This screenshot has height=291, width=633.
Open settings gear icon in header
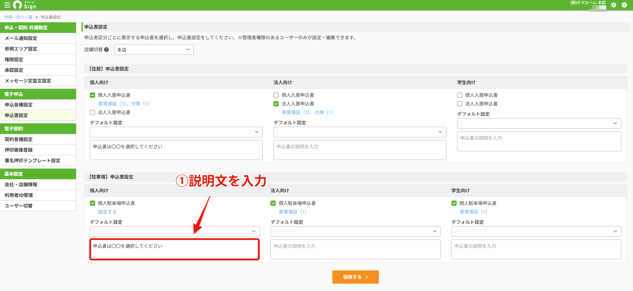(614, 5)
